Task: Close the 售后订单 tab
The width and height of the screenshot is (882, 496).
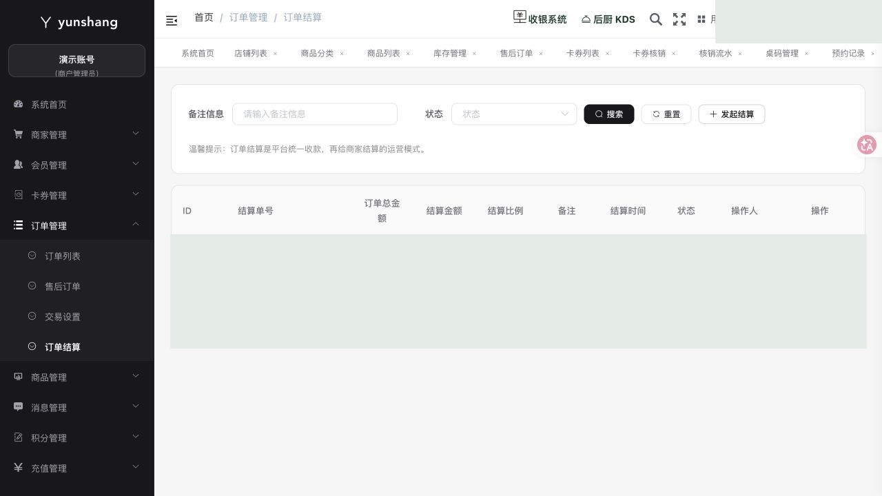Action: pos(540,53)
